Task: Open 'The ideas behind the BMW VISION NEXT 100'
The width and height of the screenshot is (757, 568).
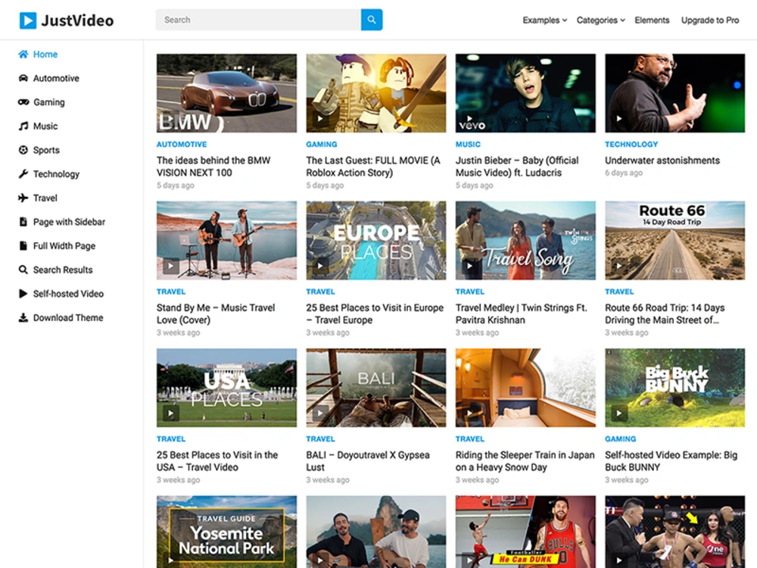Action: click(213, 167)
